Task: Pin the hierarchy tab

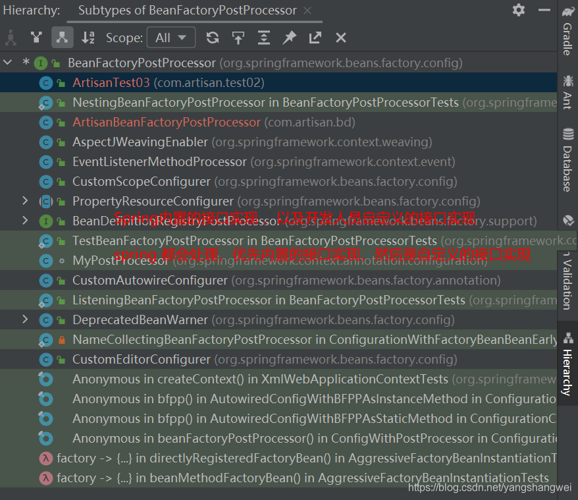Action: [x=289, y=38]
